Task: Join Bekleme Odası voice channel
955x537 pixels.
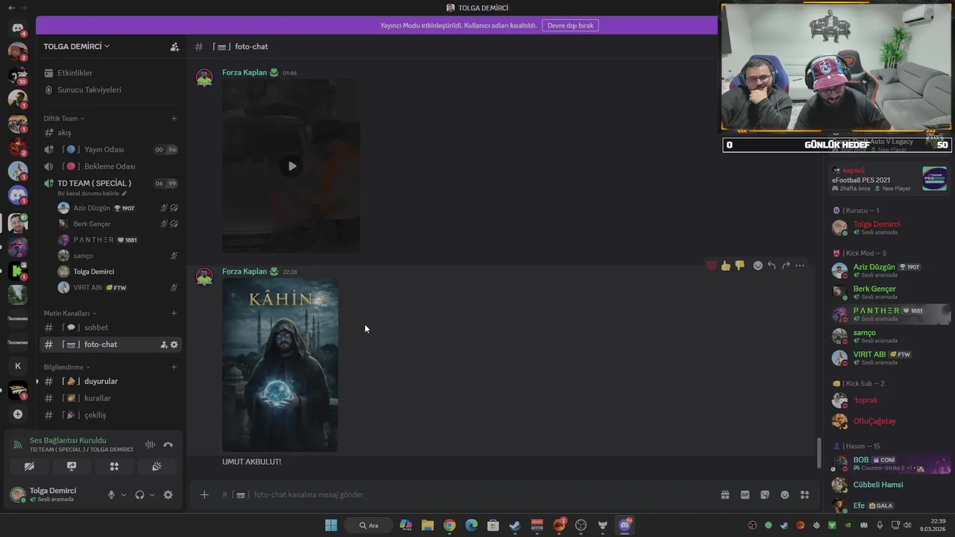Action: (x=110, y=166)
